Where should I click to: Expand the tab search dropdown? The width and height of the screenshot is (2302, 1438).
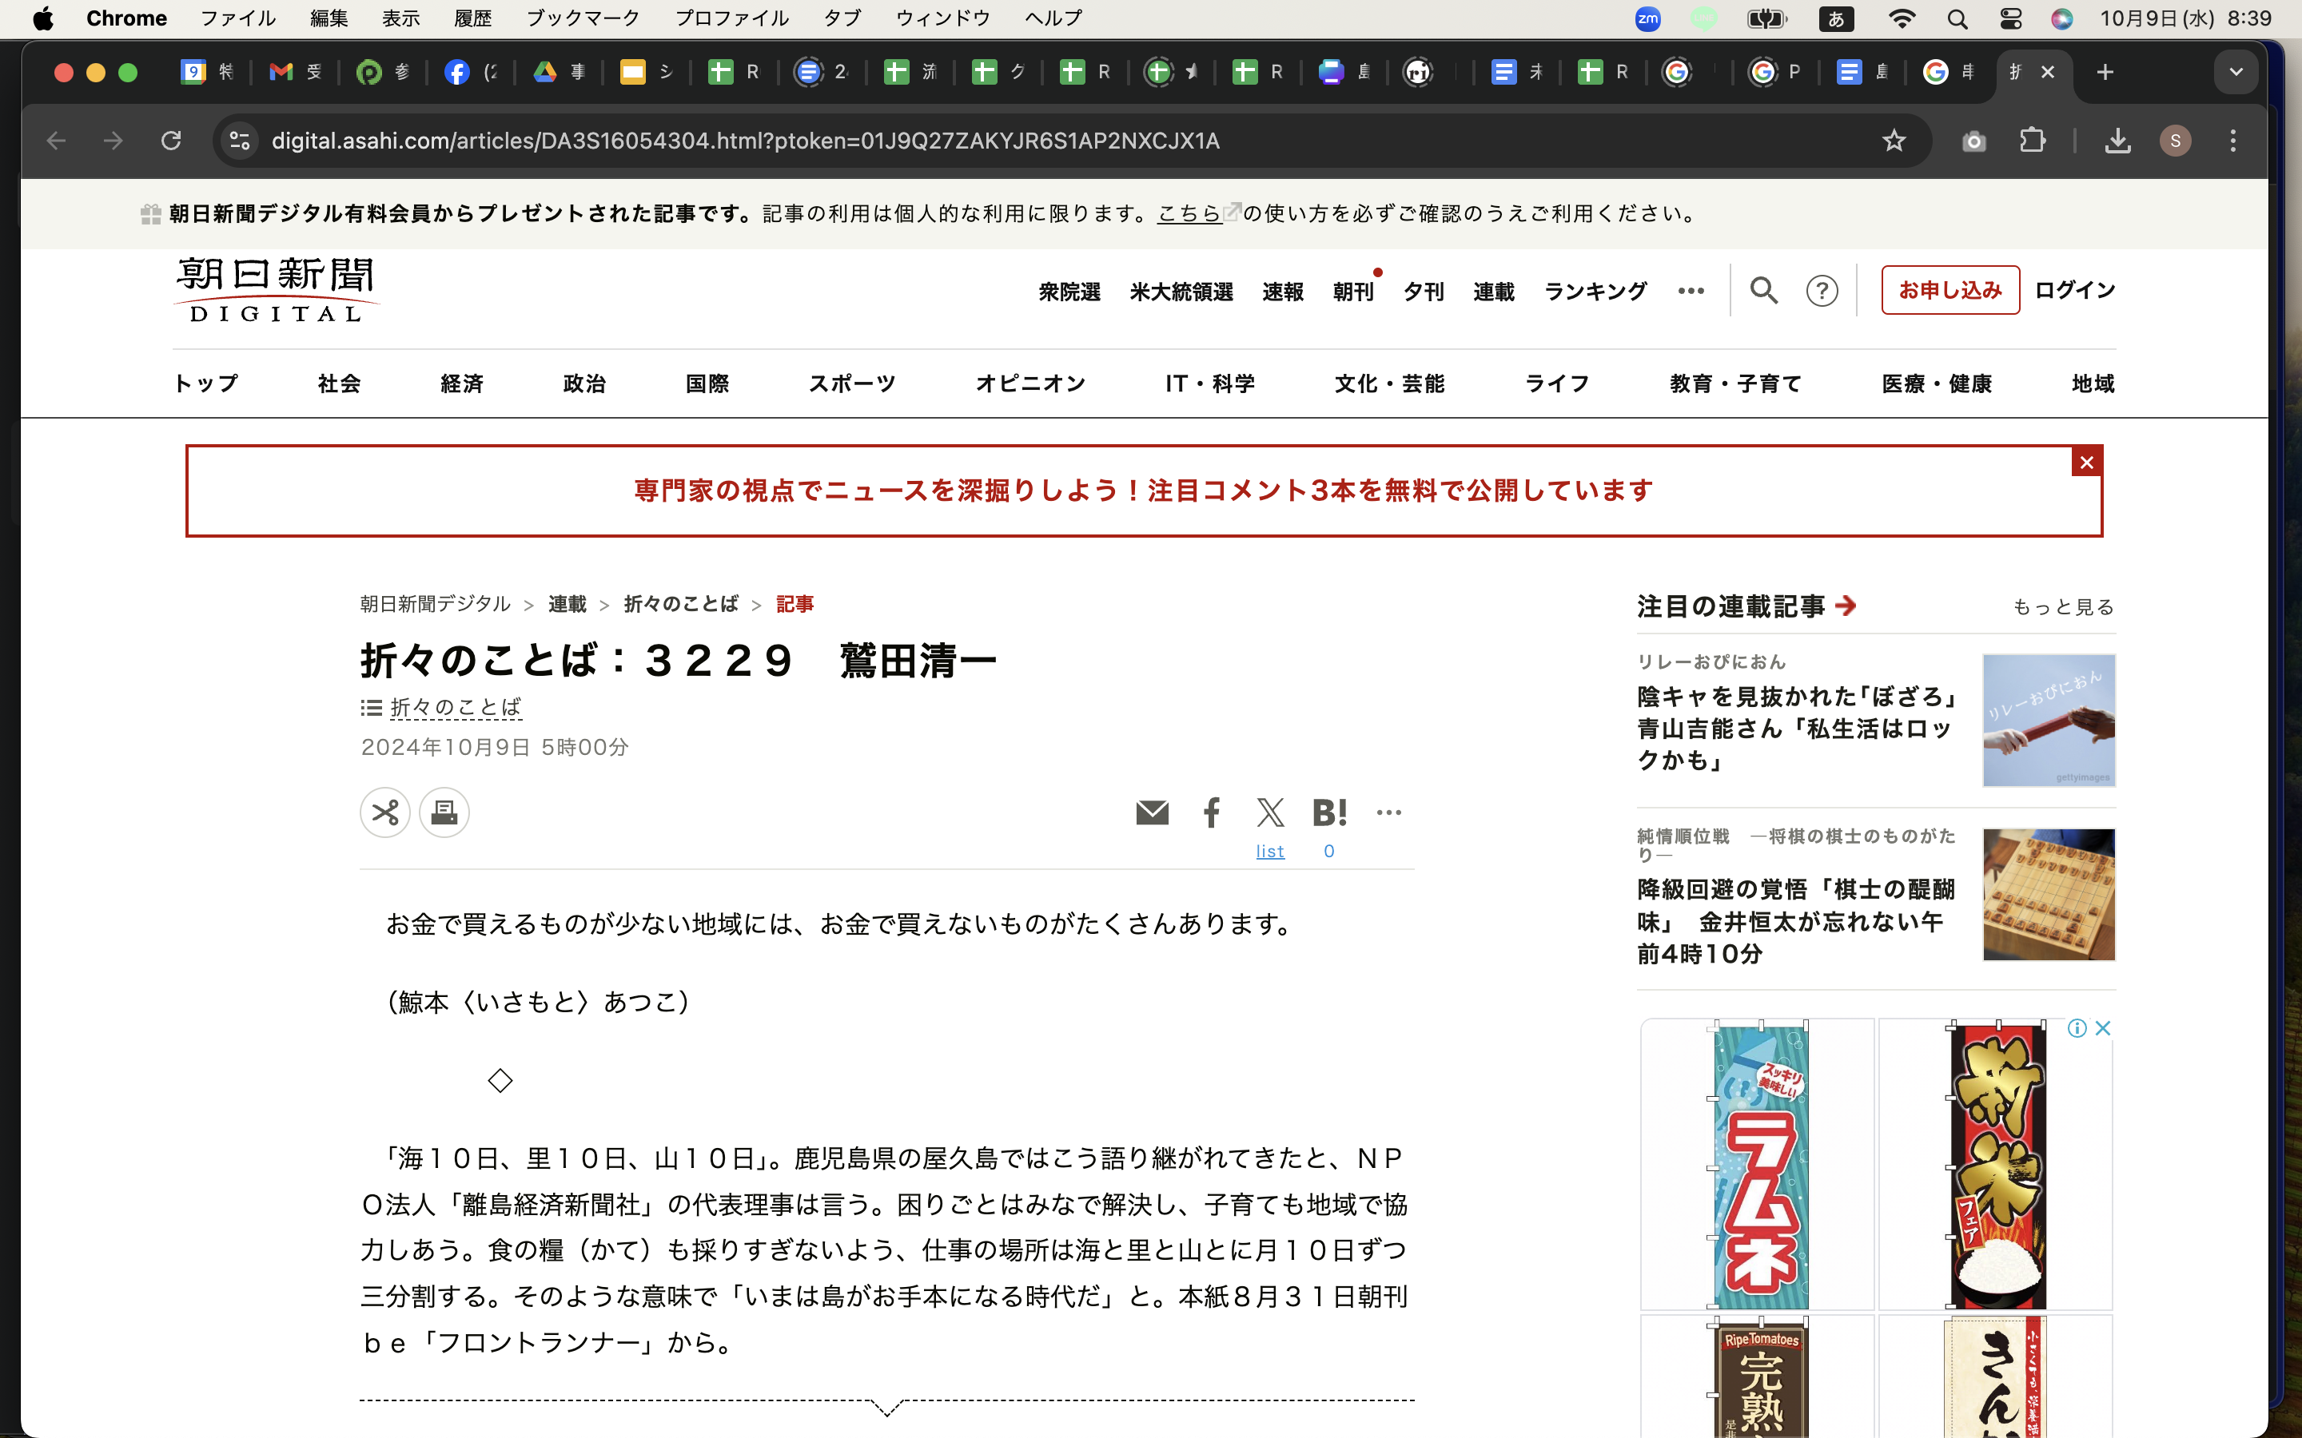pos(2236,72)
